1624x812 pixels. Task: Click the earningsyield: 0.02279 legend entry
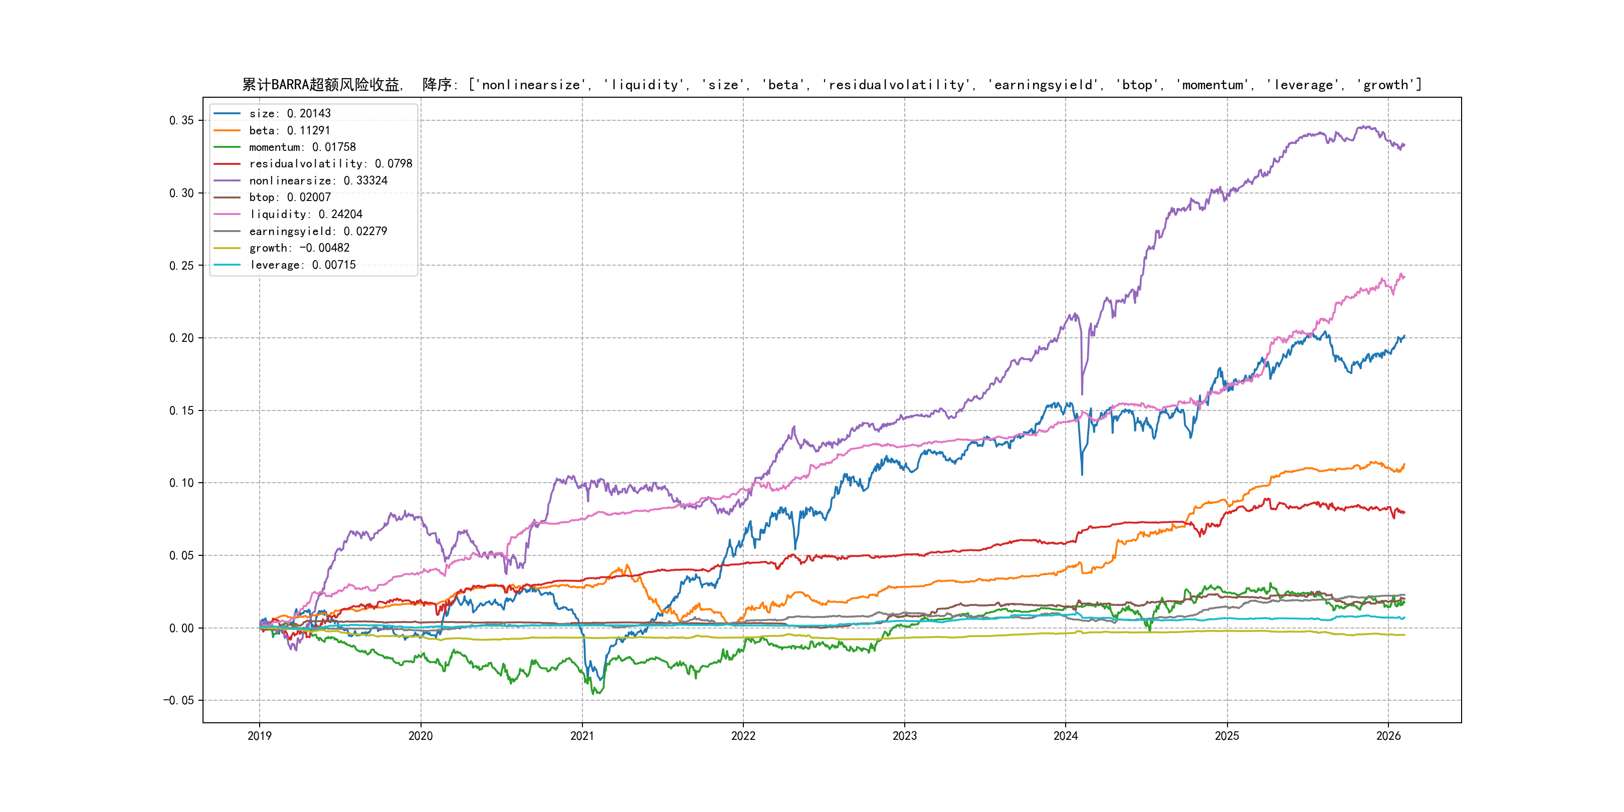(318, 232)
